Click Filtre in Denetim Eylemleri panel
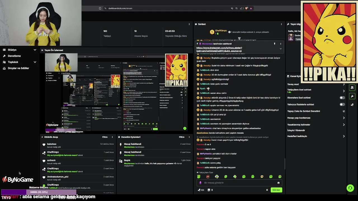The image size is (358, 201). tap(182, 137)
